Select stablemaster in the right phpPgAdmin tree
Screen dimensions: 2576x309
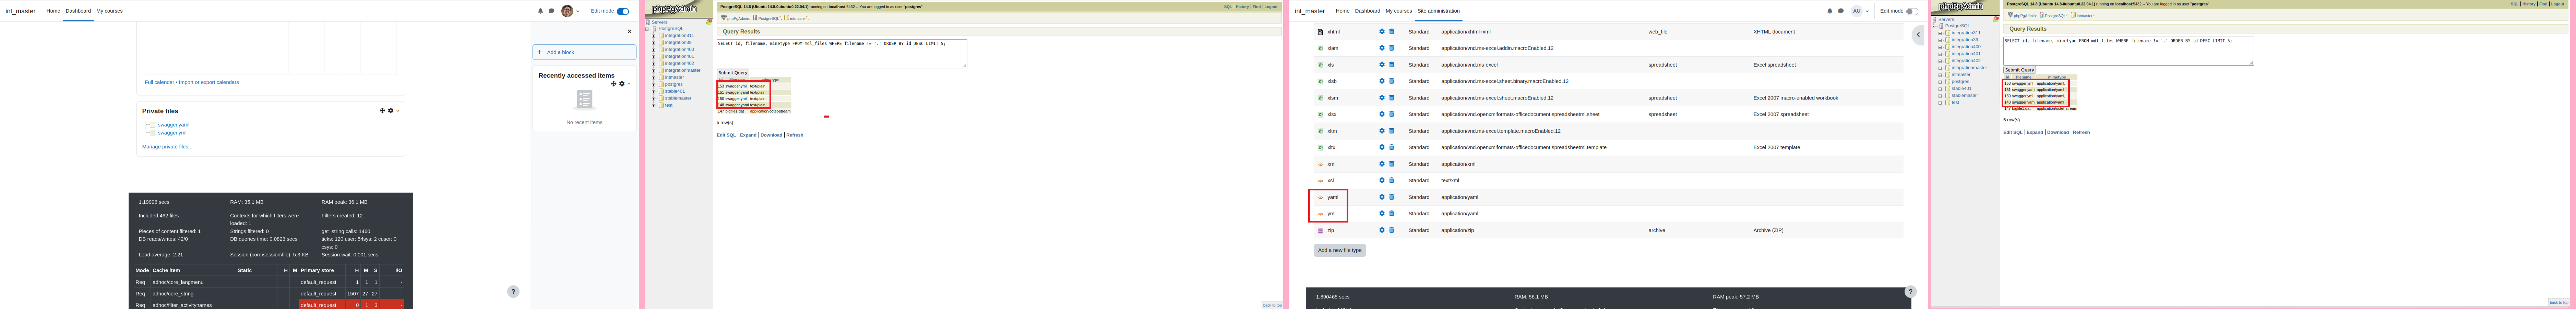coord(1965,96)
